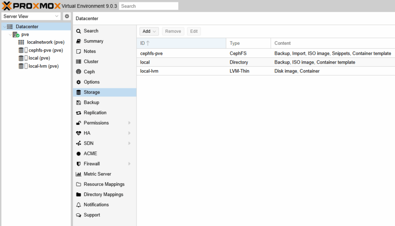Click the Firewall shield icon
Viewport: 395px width, 226px height.
click(79, 164)
